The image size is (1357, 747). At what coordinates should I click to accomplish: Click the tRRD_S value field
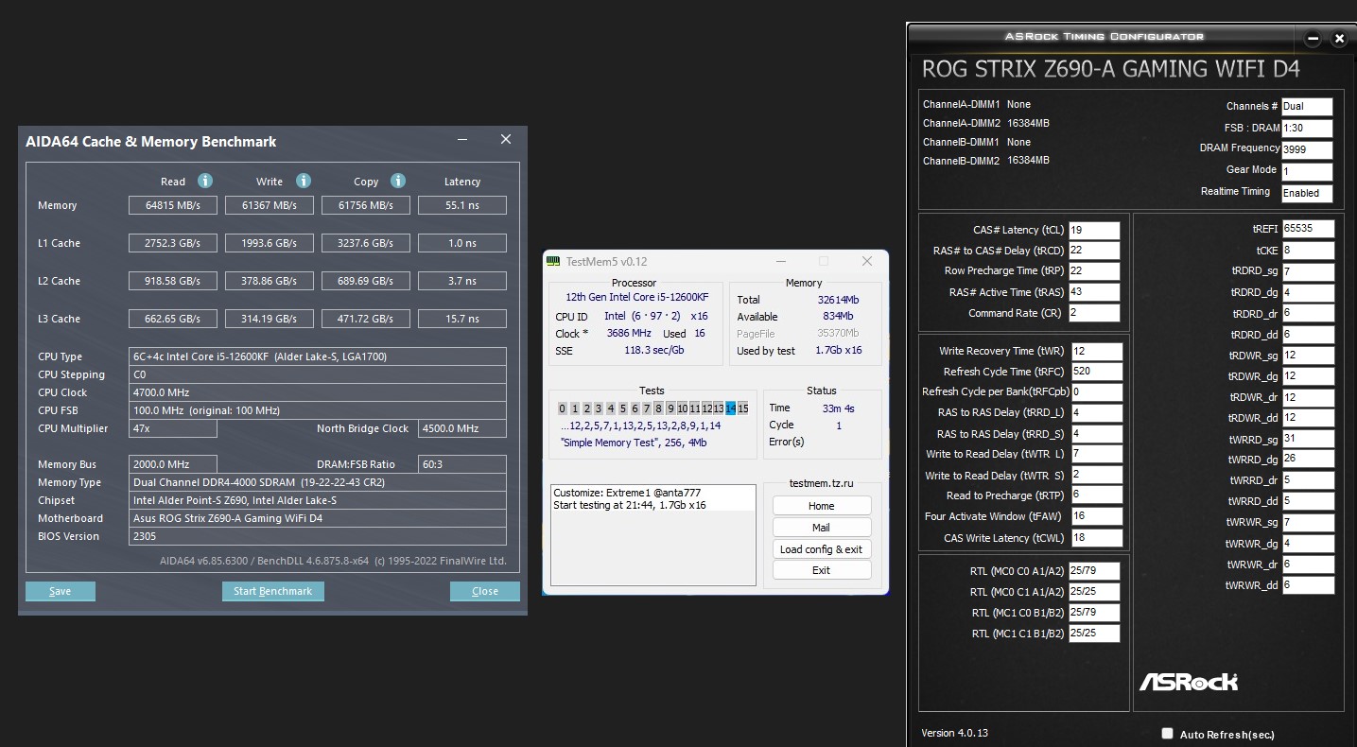1097,434
